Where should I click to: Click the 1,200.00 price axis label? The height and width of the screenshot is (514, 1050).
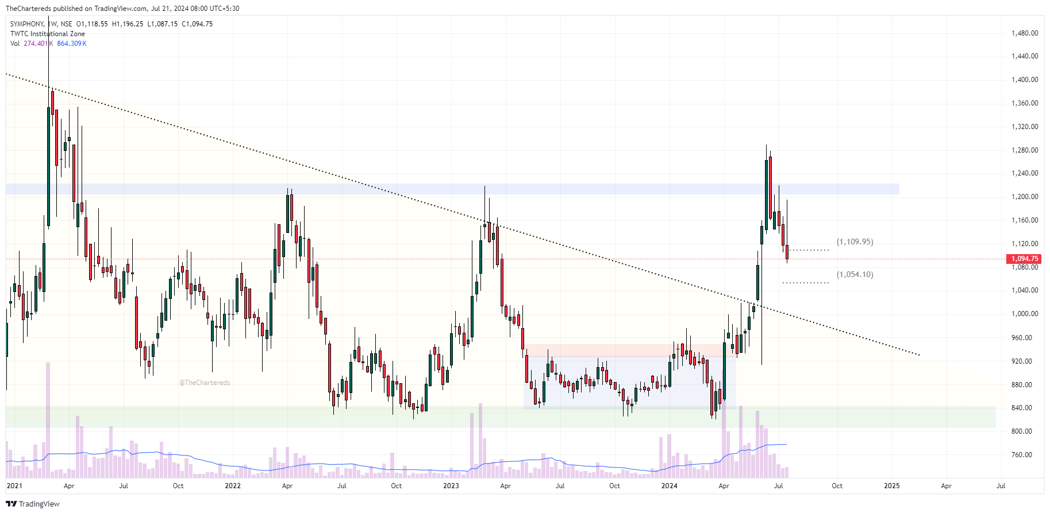1025,197
